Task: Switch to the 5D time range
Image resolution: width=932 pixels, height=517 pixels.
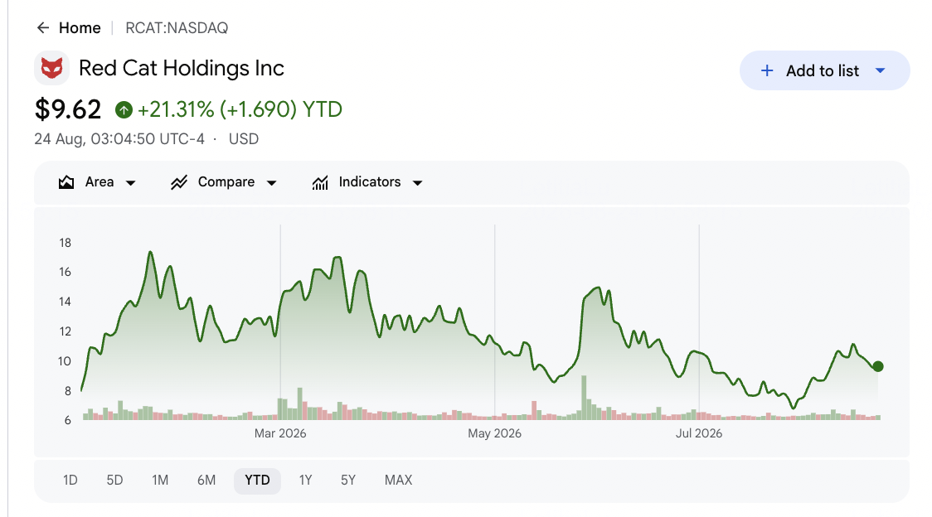Action: (x=114, y=481)
